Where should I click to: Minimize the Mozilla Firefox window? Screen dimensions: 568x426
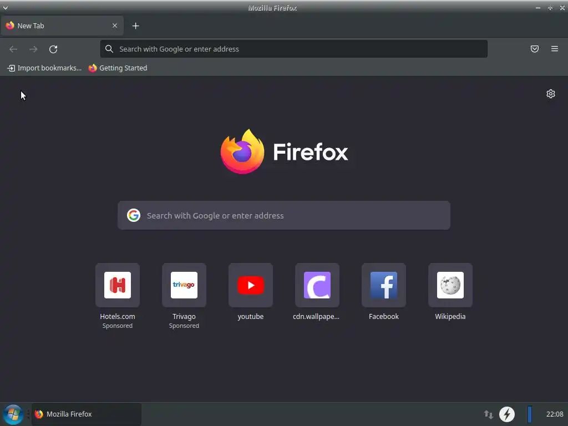538,8
